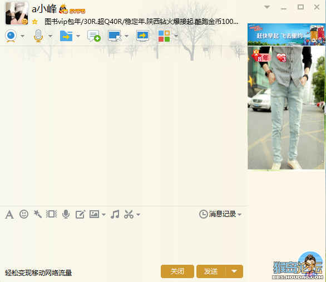Record a voice message in input toolbar
Image resolution: width=326 pixels, height=282 pixels.
(x=66, y=214)
